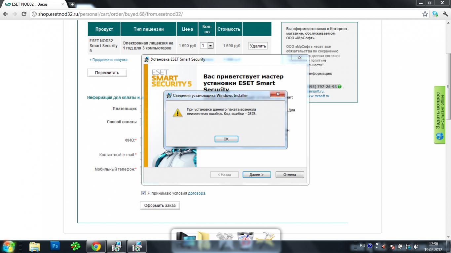This screenshot has height=253, width=451.
Task: Click Отмена in the ESET setup wizard
Action: [x=289, y=174]
